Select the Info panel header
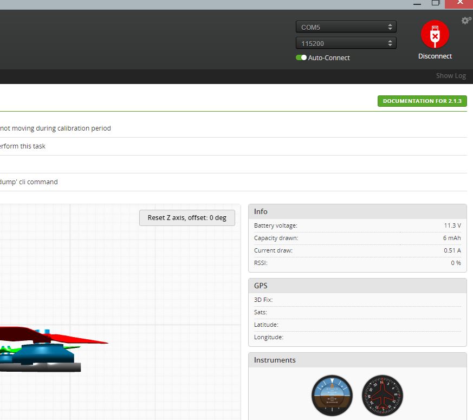Image resolution: width=473 pixels, height=420 pixels. tap(357, 211)
